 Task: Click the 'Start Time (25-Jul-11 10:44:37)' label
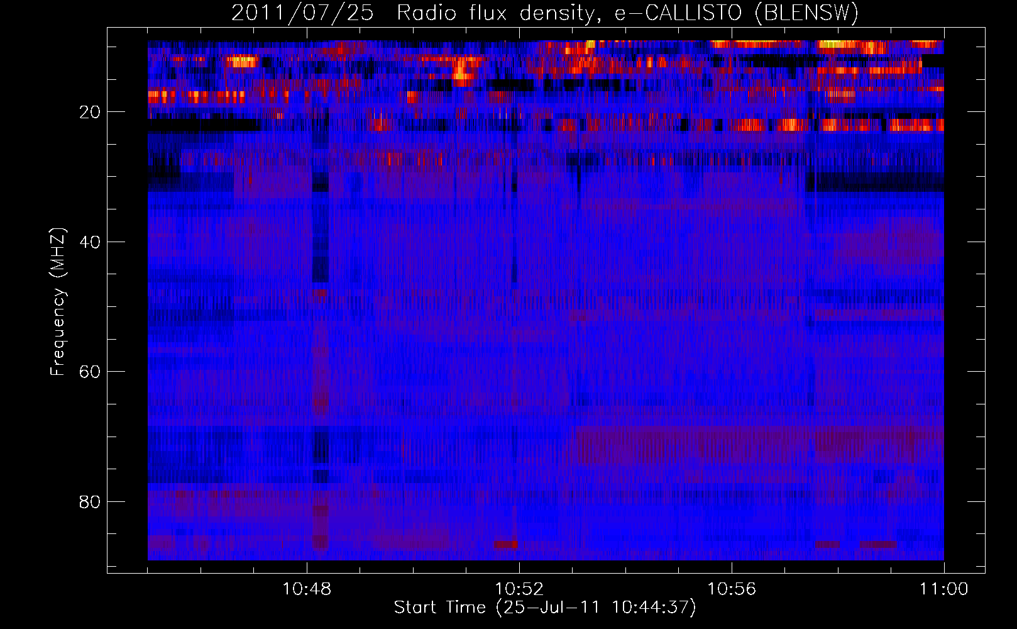click(545, 608)
